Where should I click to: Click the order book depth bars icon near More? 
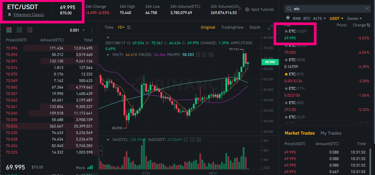[x=90, y=168]
